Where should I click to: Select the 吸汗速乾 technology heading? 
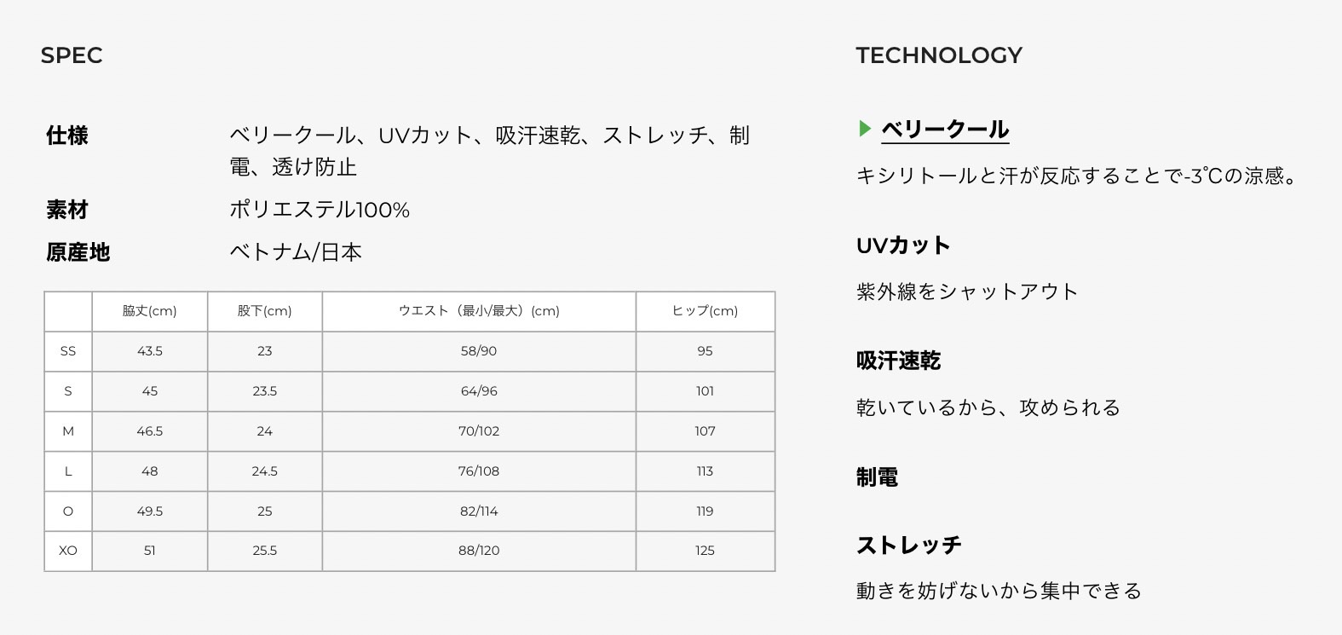tap(899, 361)
